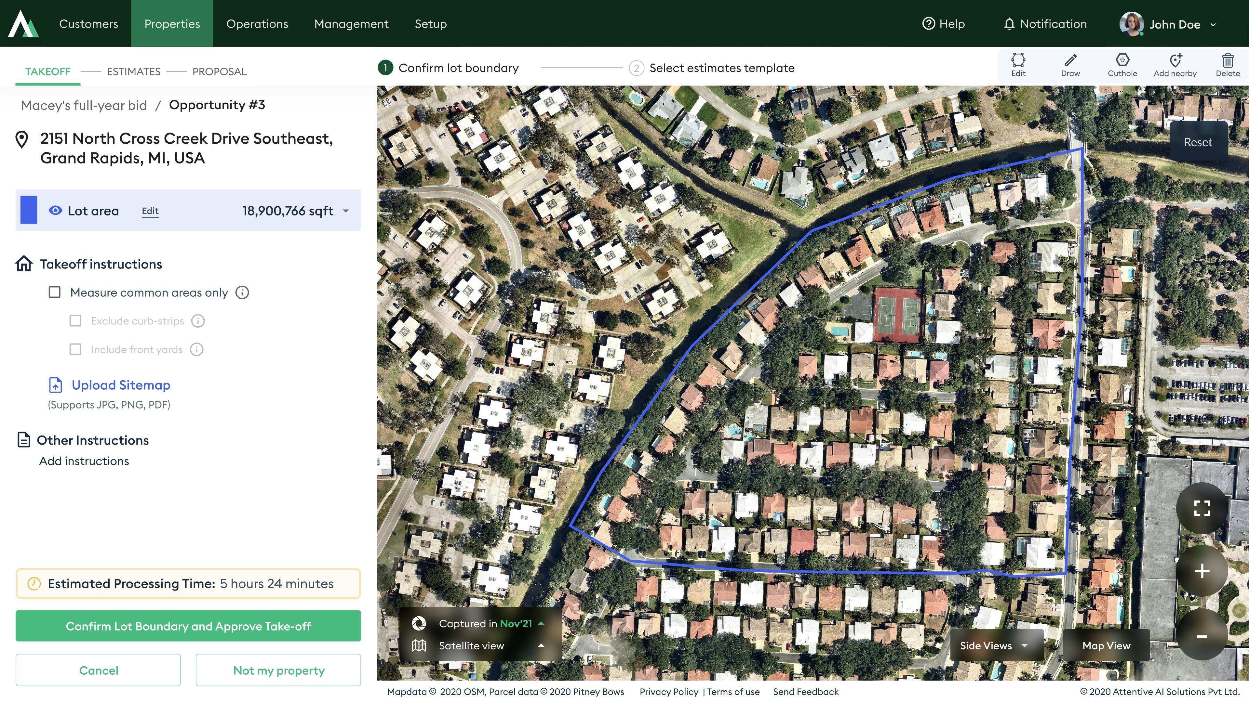Expand the Captured in Nov'21 selector

click(x=541, y=624)
